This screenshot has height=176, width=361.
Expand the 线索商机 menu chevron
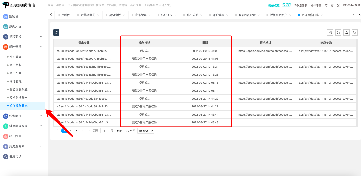[41, 116]
